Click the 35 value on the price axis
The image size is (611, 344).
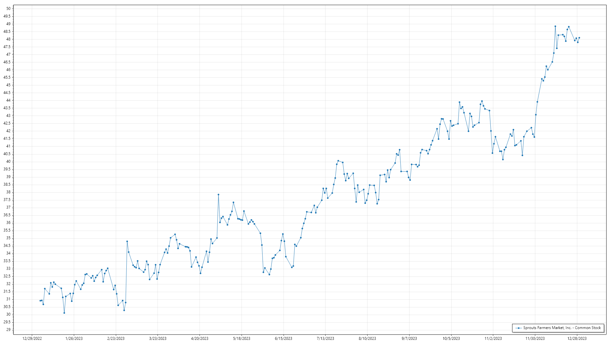(9, 238)
